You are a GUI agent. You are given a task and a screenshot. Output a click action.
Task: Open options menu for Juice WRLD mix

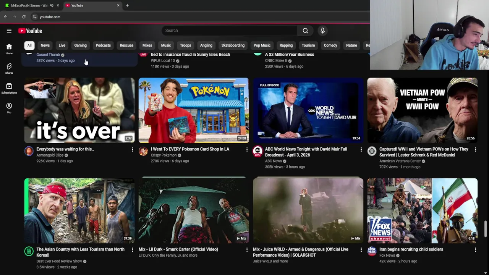[361, 249]
